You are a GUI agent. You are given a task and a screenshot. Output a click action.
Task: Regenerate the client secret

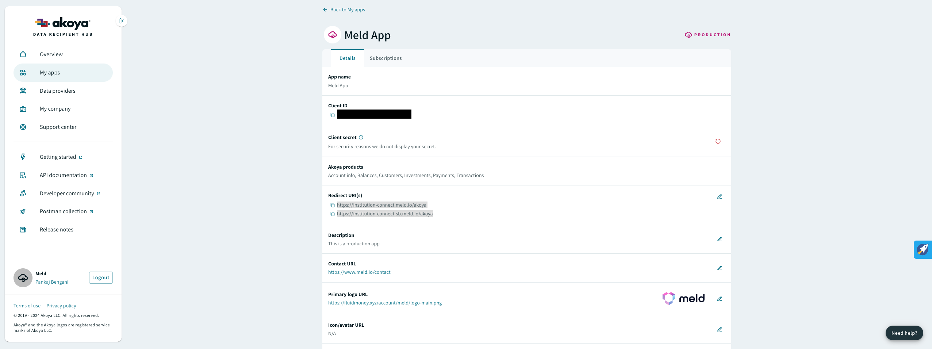(x=718, y=141)
